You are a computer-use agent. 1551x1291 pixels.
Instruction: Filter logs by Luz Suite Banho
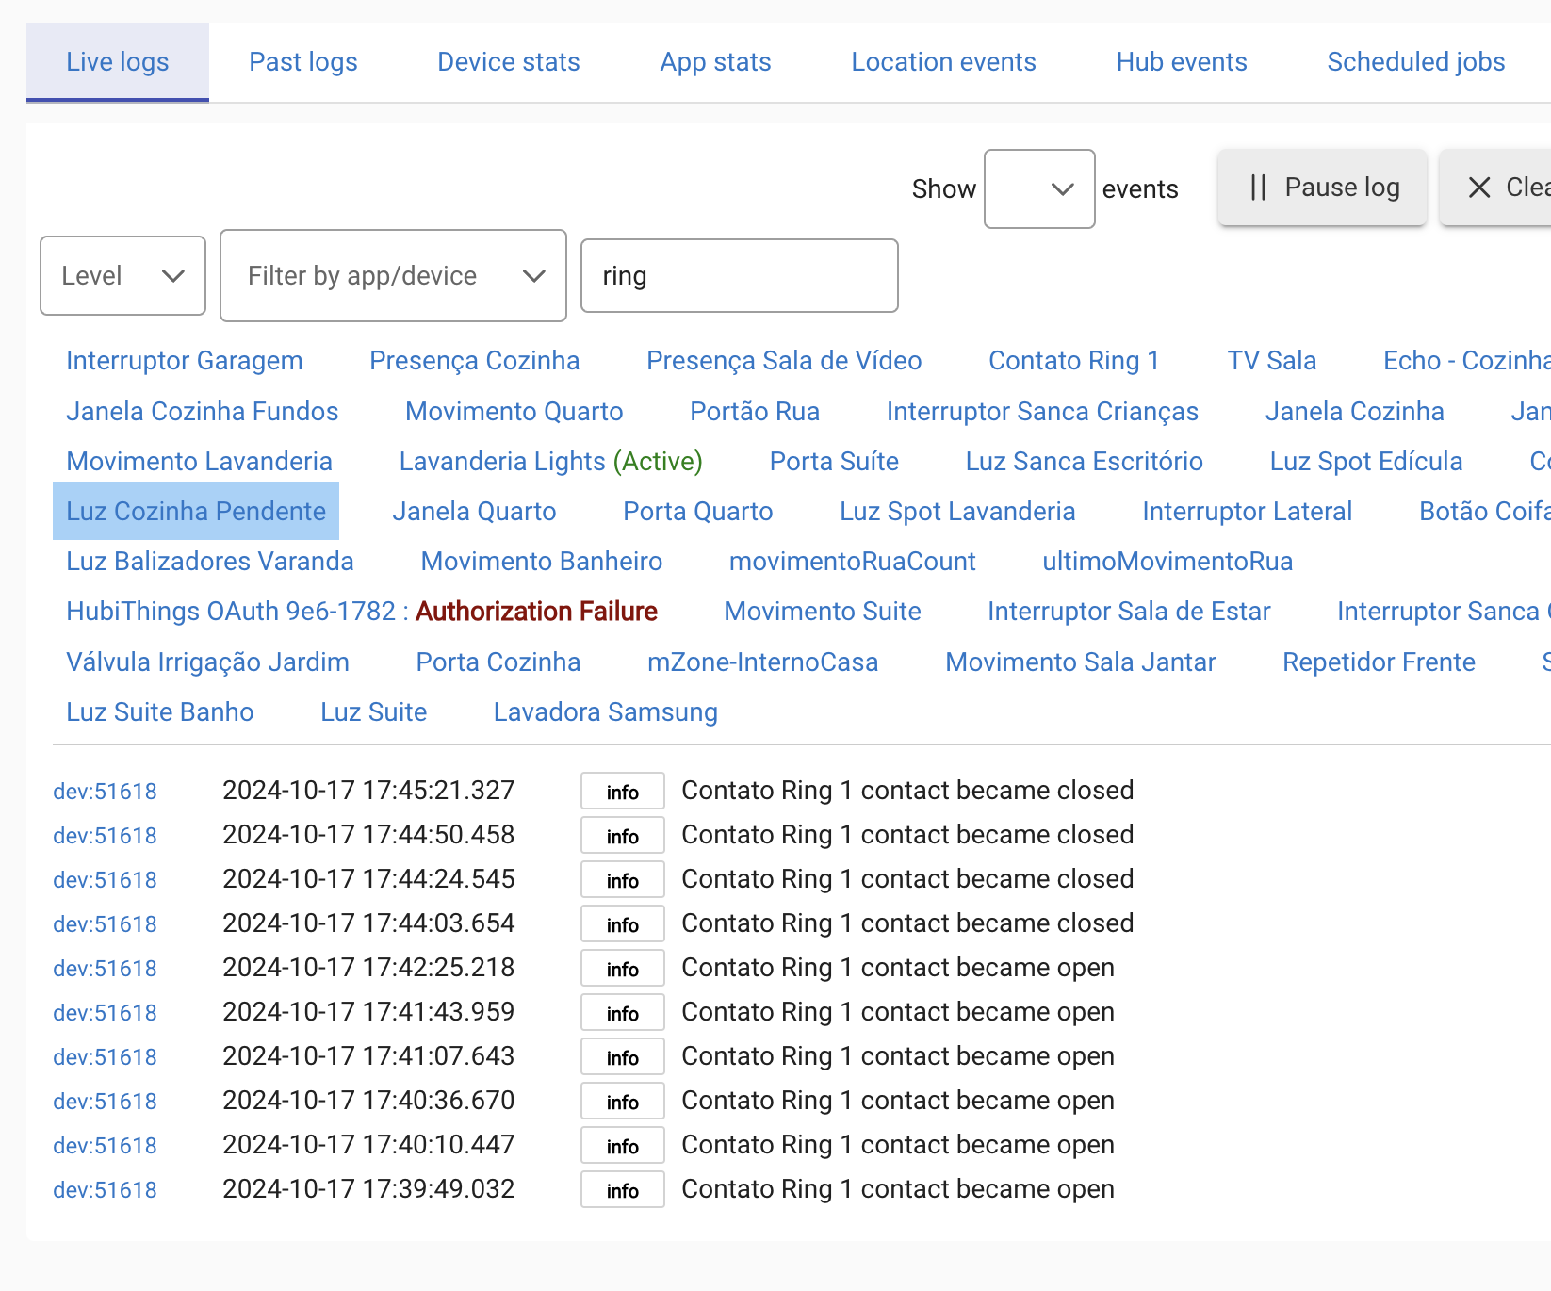[x=160, y=712]
